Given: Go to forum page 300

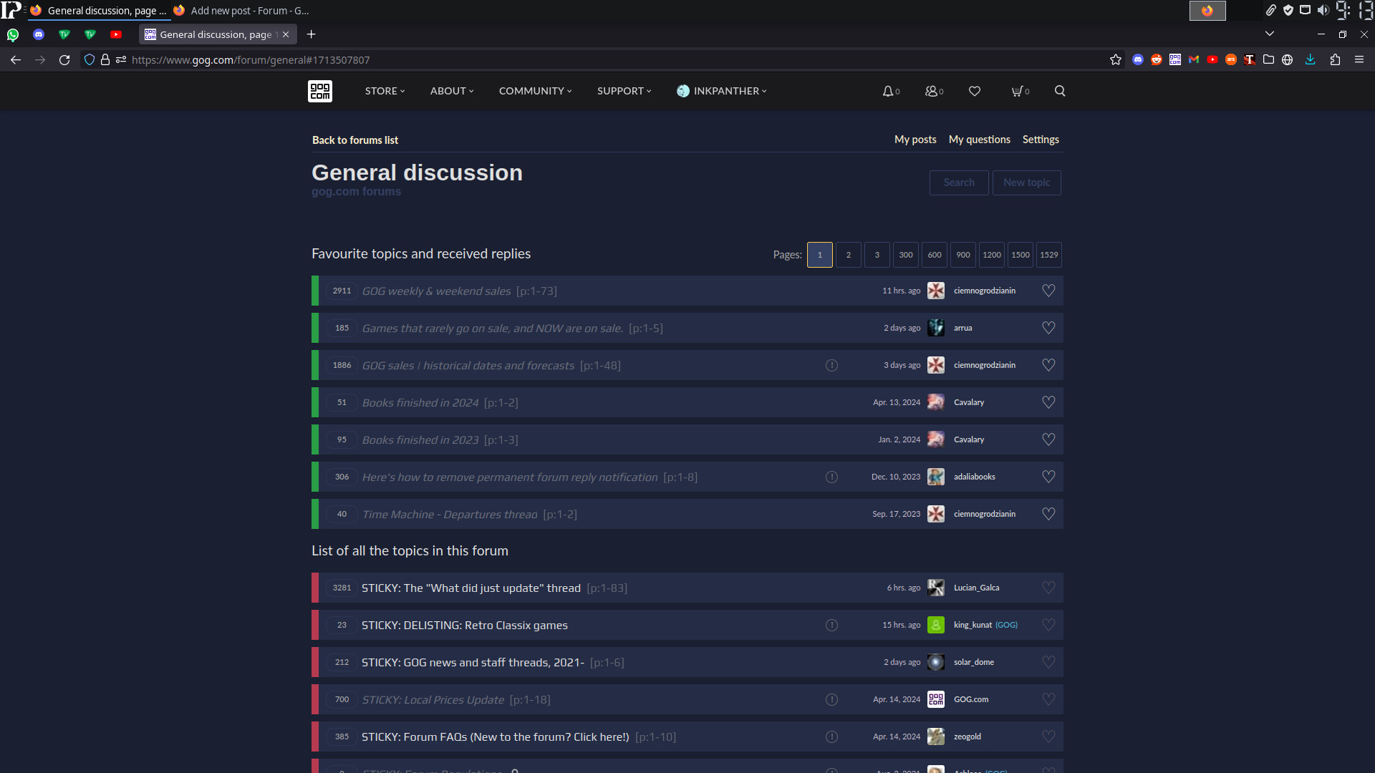Looking at the screenshot, I should coord(906,255).
